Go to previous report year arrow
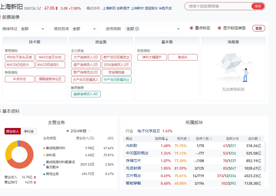Screen dimensions: 276x196 (x=67, y=131)
